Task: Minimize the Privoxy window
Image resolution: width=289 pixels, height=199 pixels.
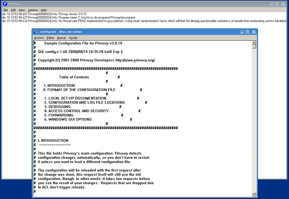Action: point(272,4)
